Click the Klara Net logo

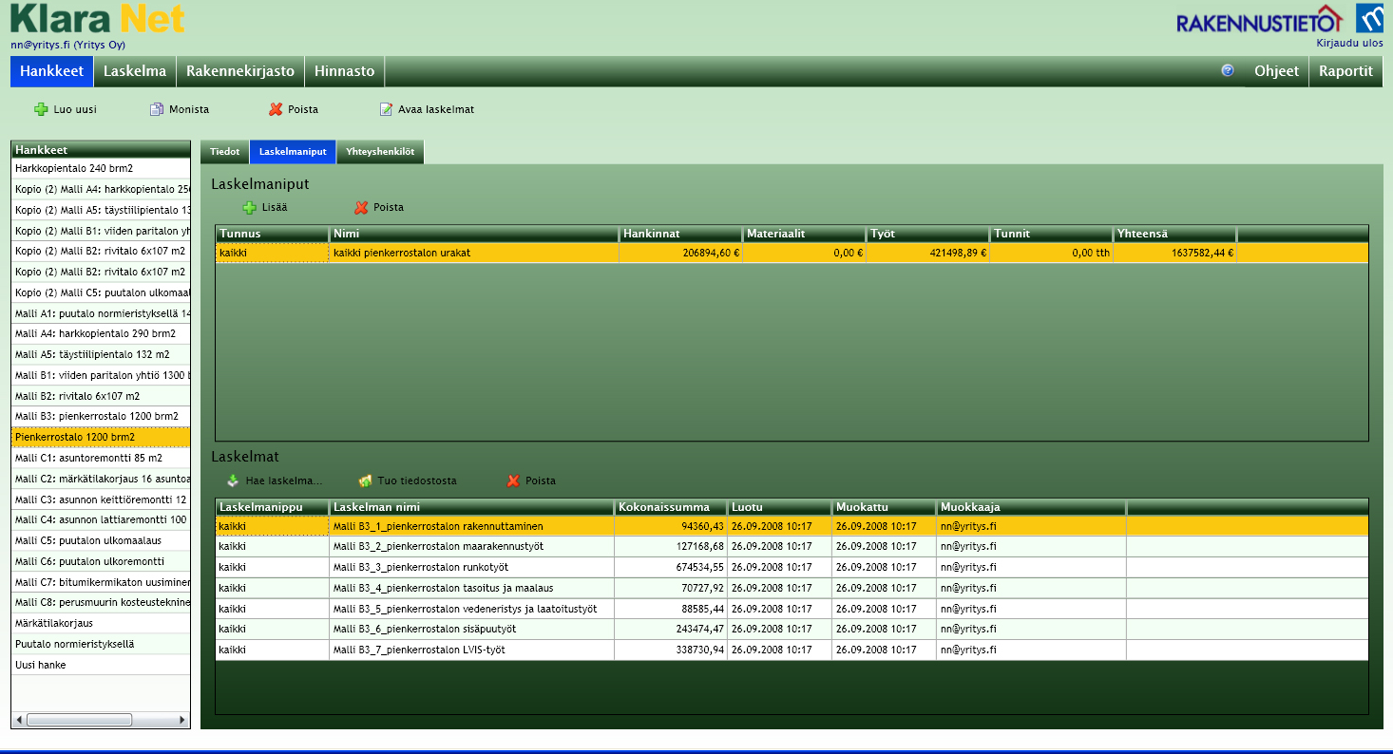tap(98, 19)
